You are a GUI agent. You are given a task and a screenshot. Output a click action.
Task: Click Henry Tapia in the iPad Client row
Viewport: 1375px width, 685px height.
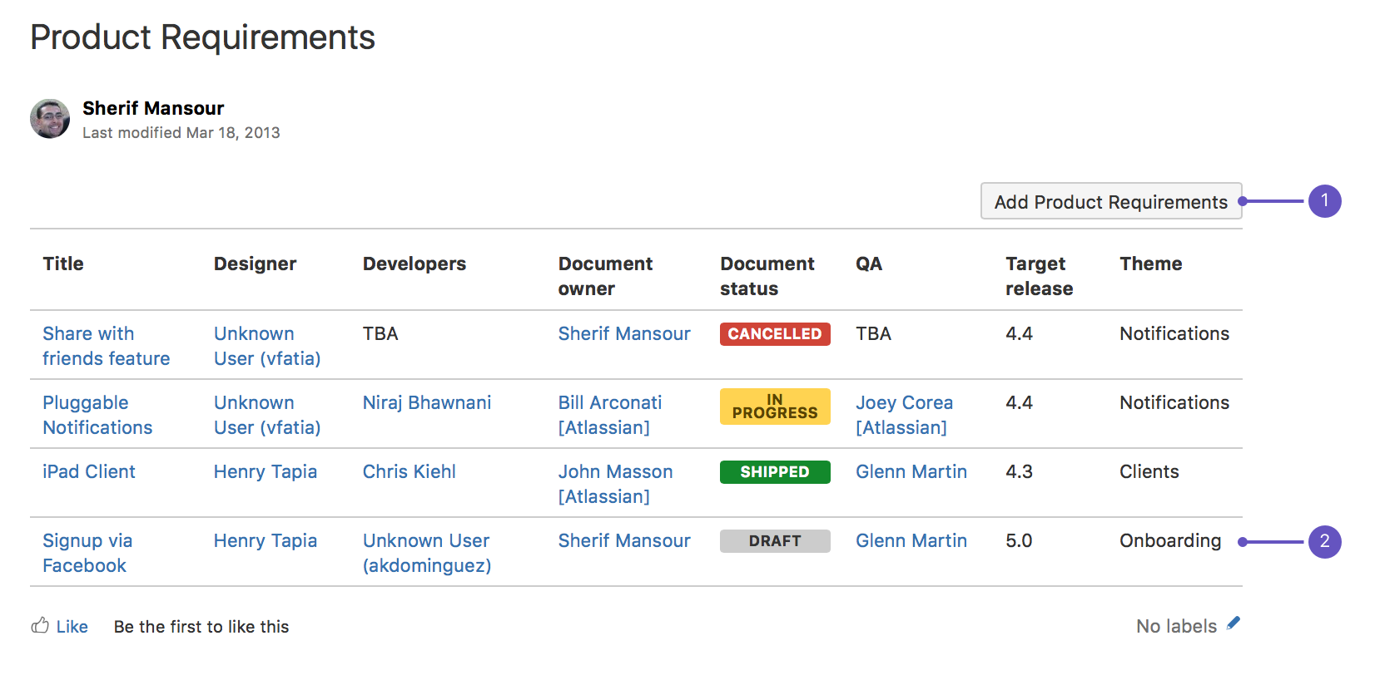click(266, 472)
